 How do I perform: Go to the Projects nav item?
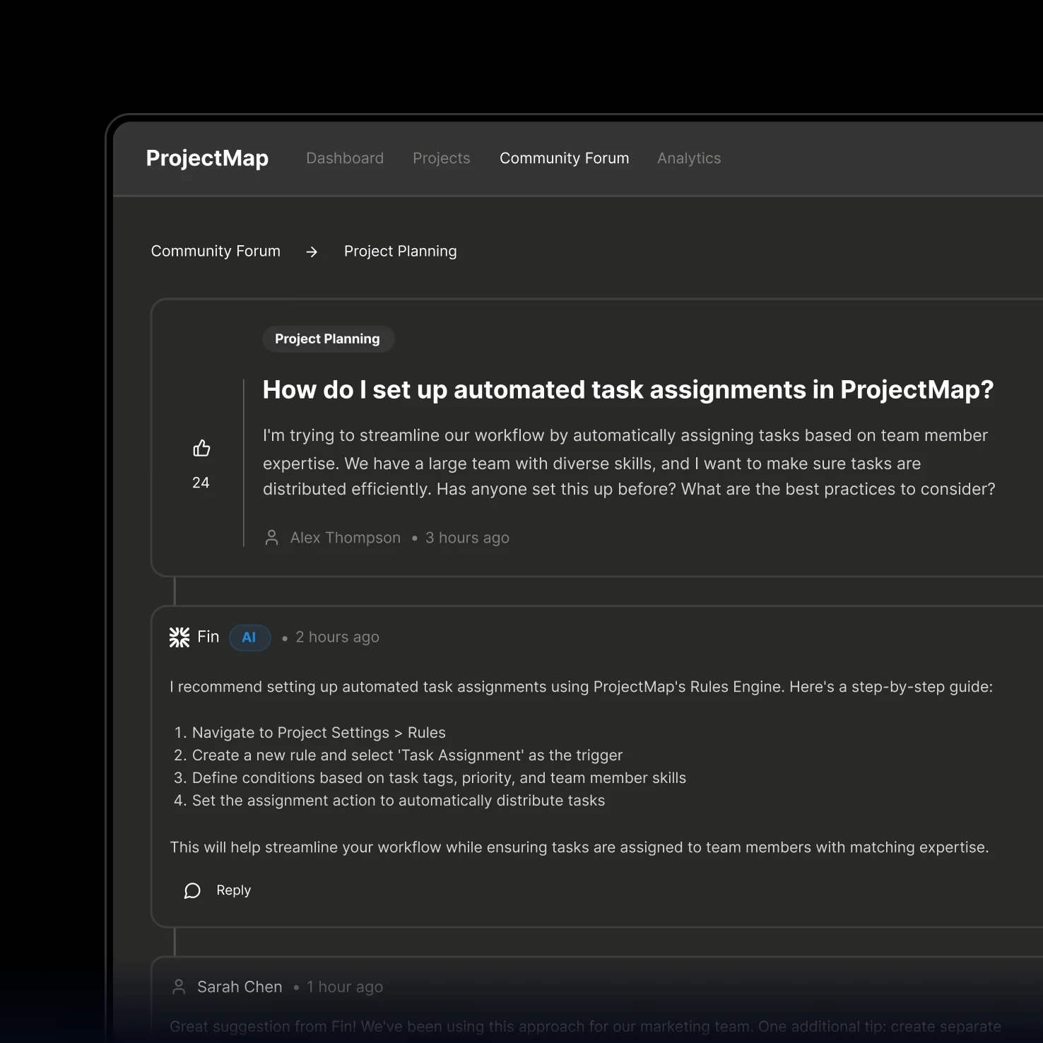click(442, 158)
